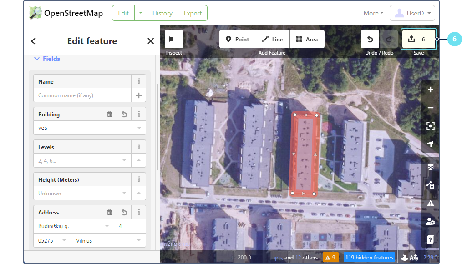Open the Issues panel with warning icon
462x264 pixels.
[x=430, y=203]
